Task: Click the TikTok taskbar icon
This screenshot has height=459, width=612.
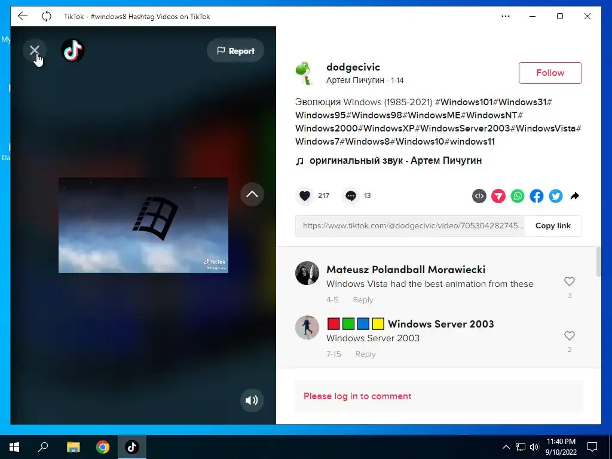Action: (x=132, y=447)
